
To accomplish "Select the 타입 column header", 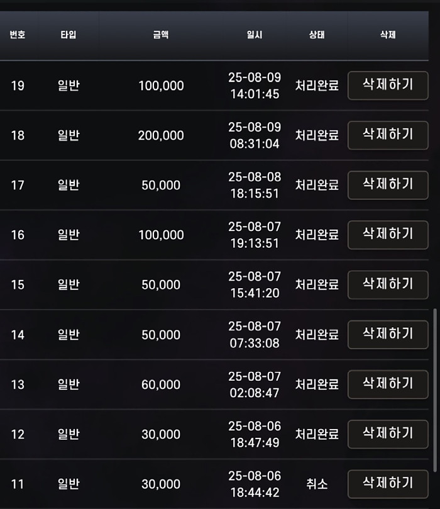I will (69, 35).
